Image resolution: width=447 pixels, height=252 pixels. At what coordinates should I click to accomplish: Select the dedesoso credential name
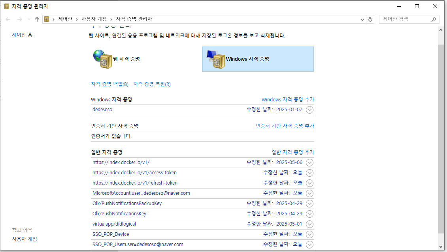click(x=102, y=110)
